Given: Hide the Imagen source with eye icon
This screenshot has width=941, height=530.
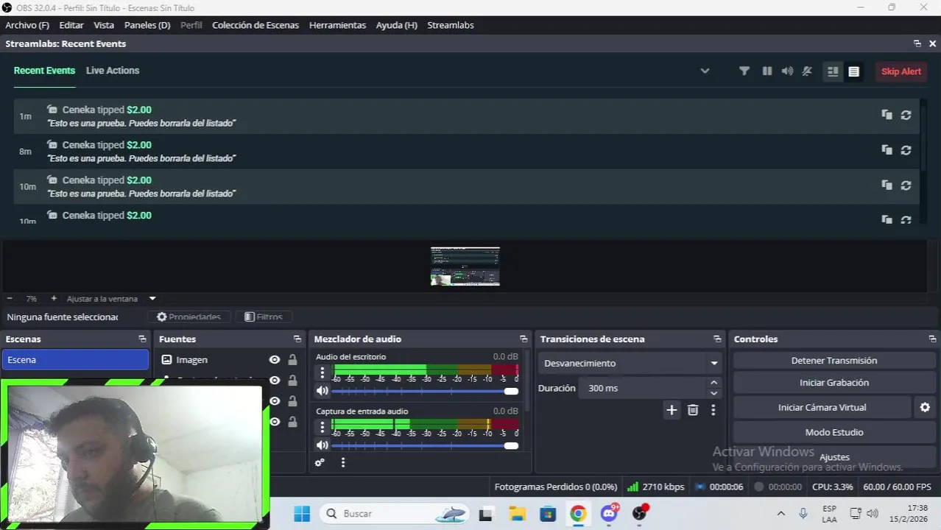Looking at the screenshot, I should tap(275, 360).
